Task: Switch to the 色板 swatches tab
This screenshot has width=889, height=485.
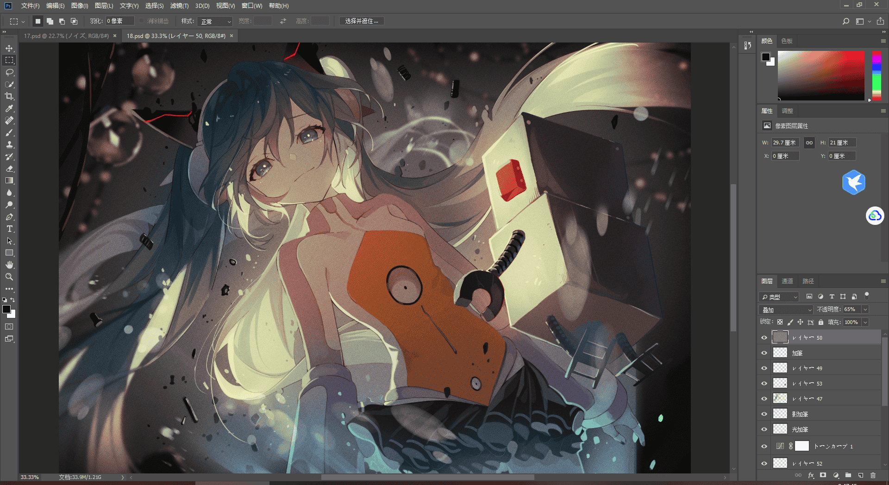Action: click(x=787, y=41)
